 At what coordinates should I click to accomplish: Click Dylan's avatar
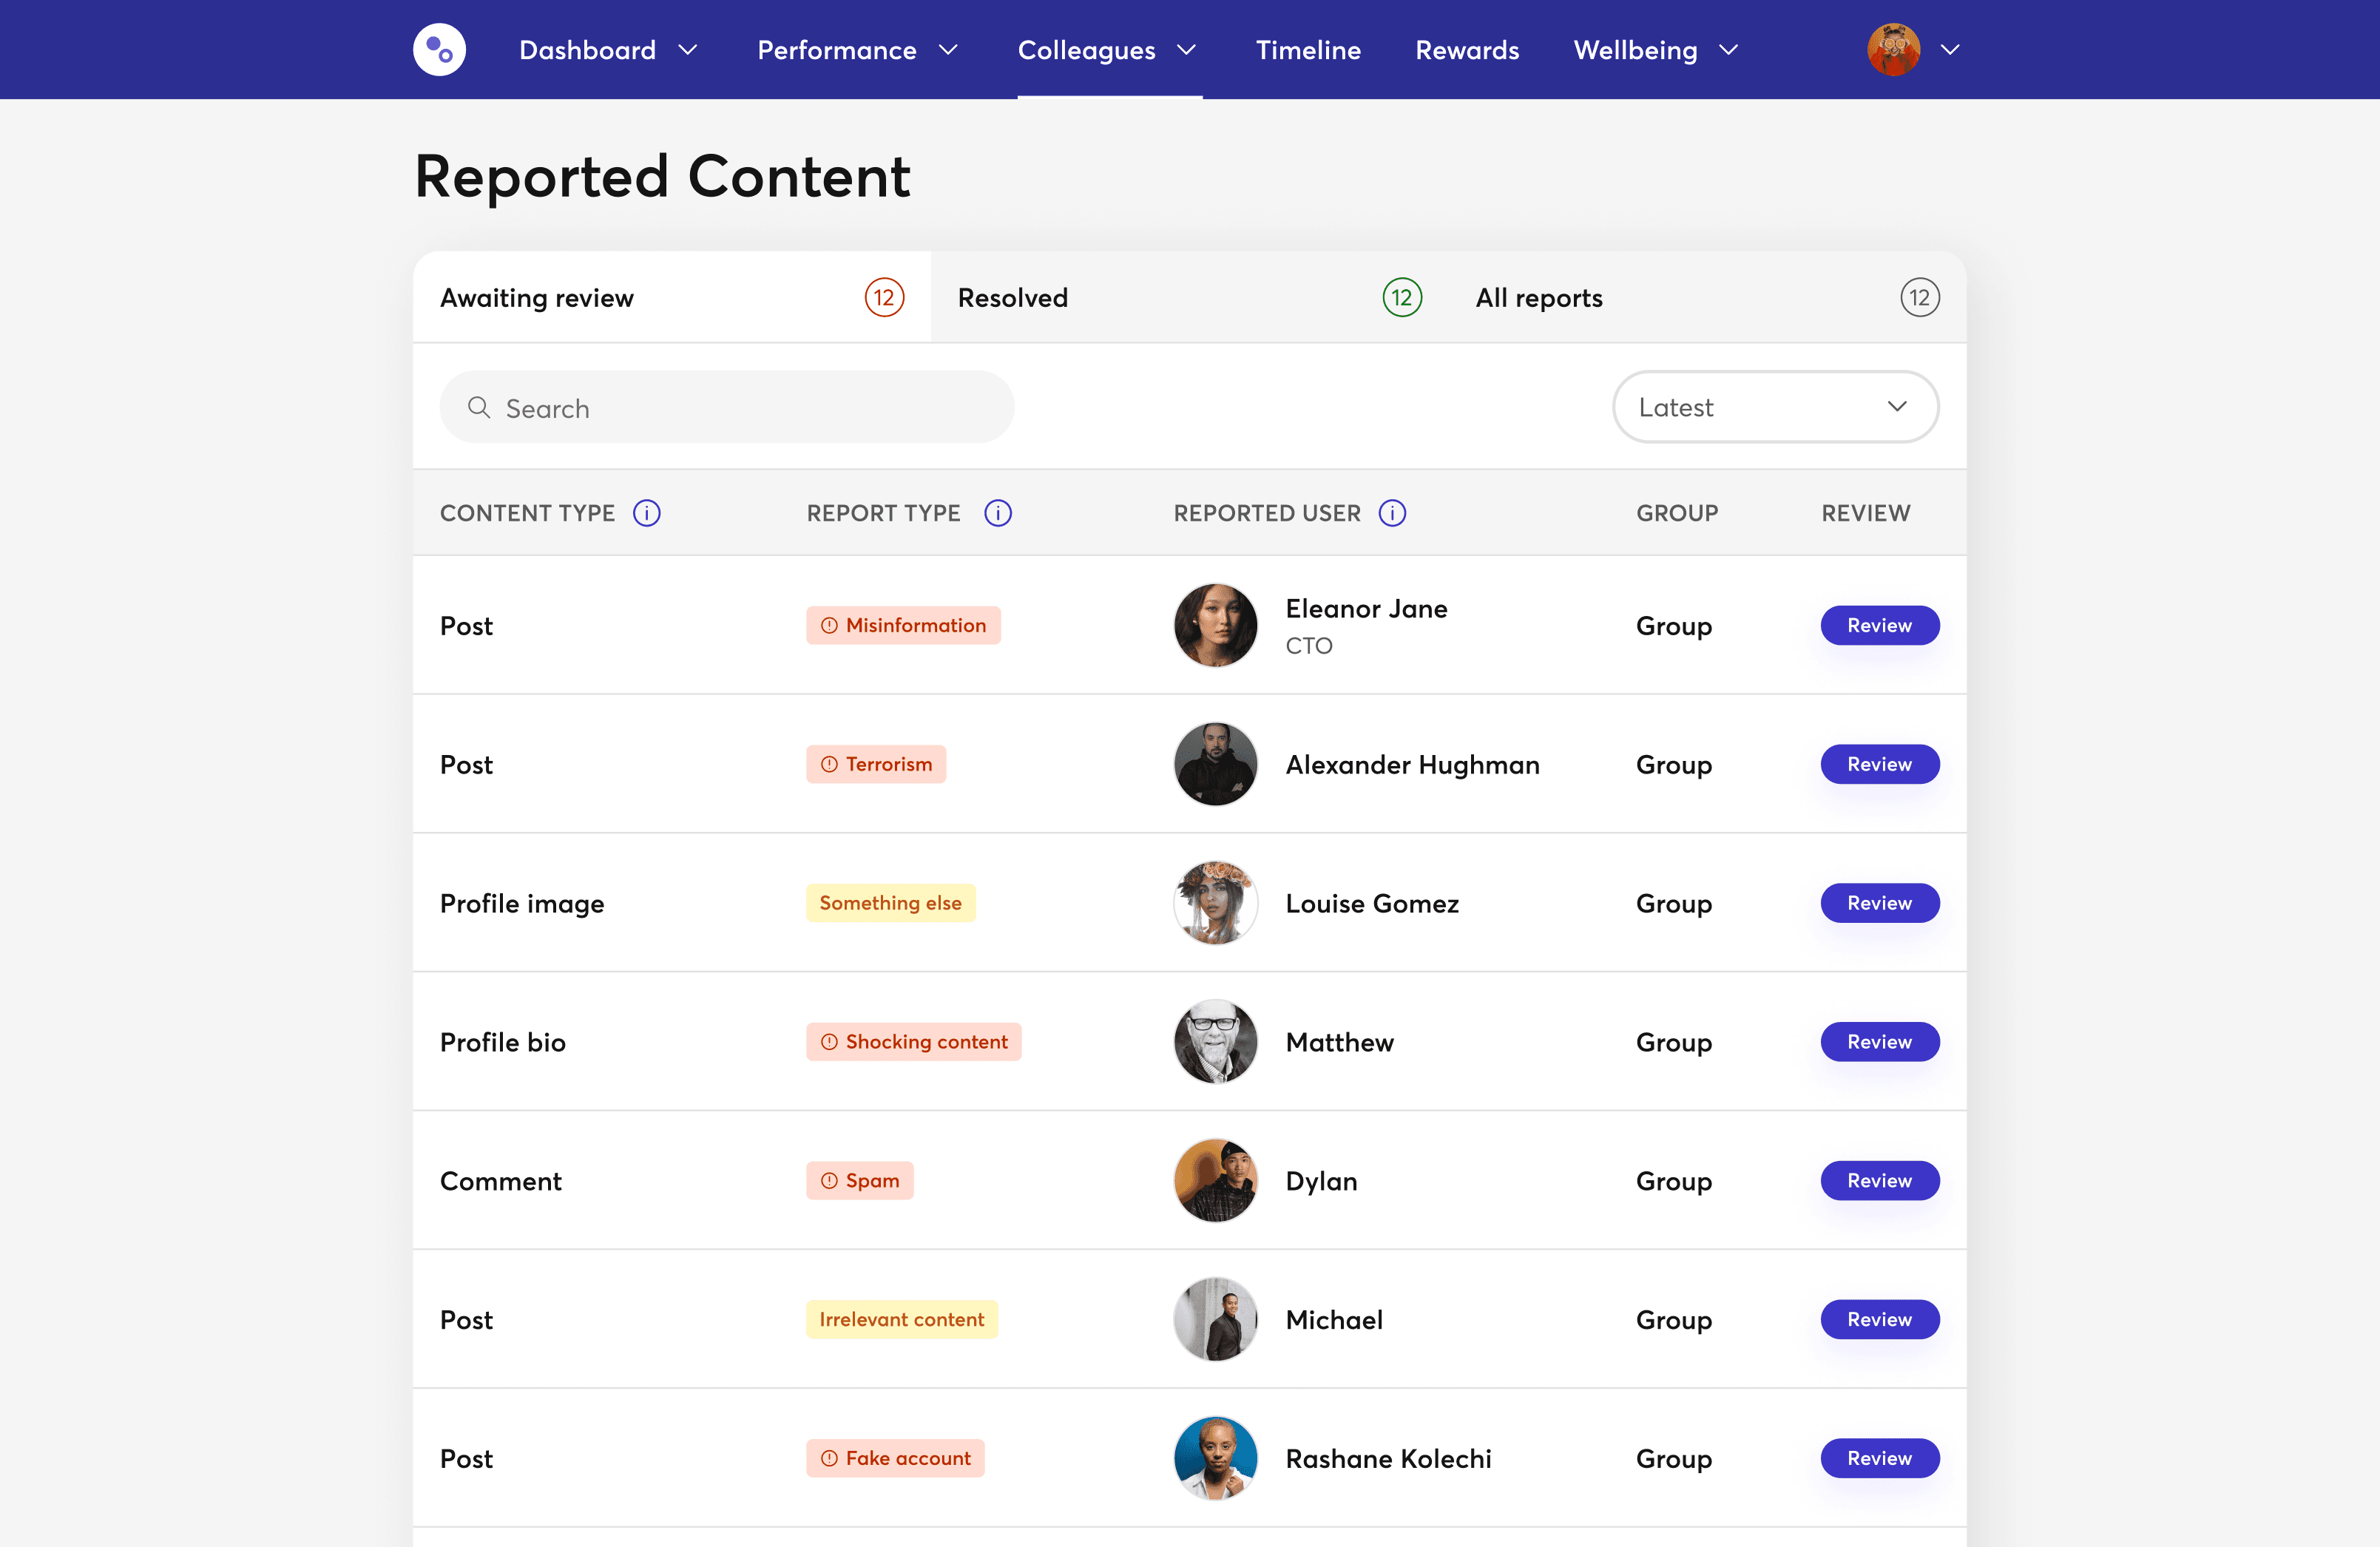point(1215,1181)
